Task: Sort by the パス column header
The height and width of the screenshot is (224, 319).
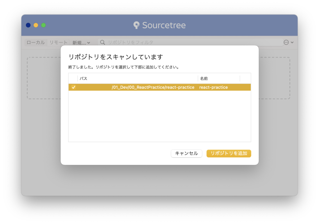Action: pyautogui.click(x=137, y=79)
